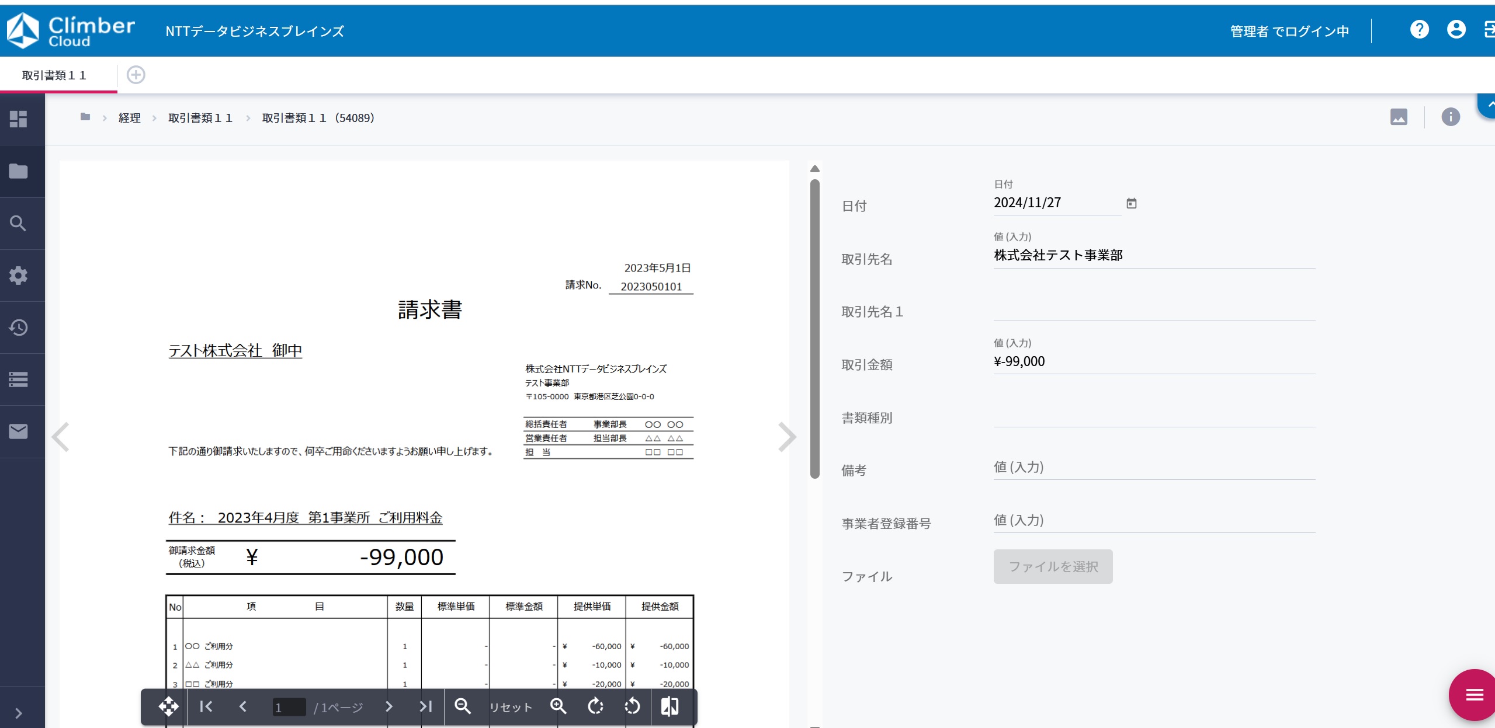Open search from the left sidebar
This screenshot has height=728, width=1495.
tap(18, 222)
